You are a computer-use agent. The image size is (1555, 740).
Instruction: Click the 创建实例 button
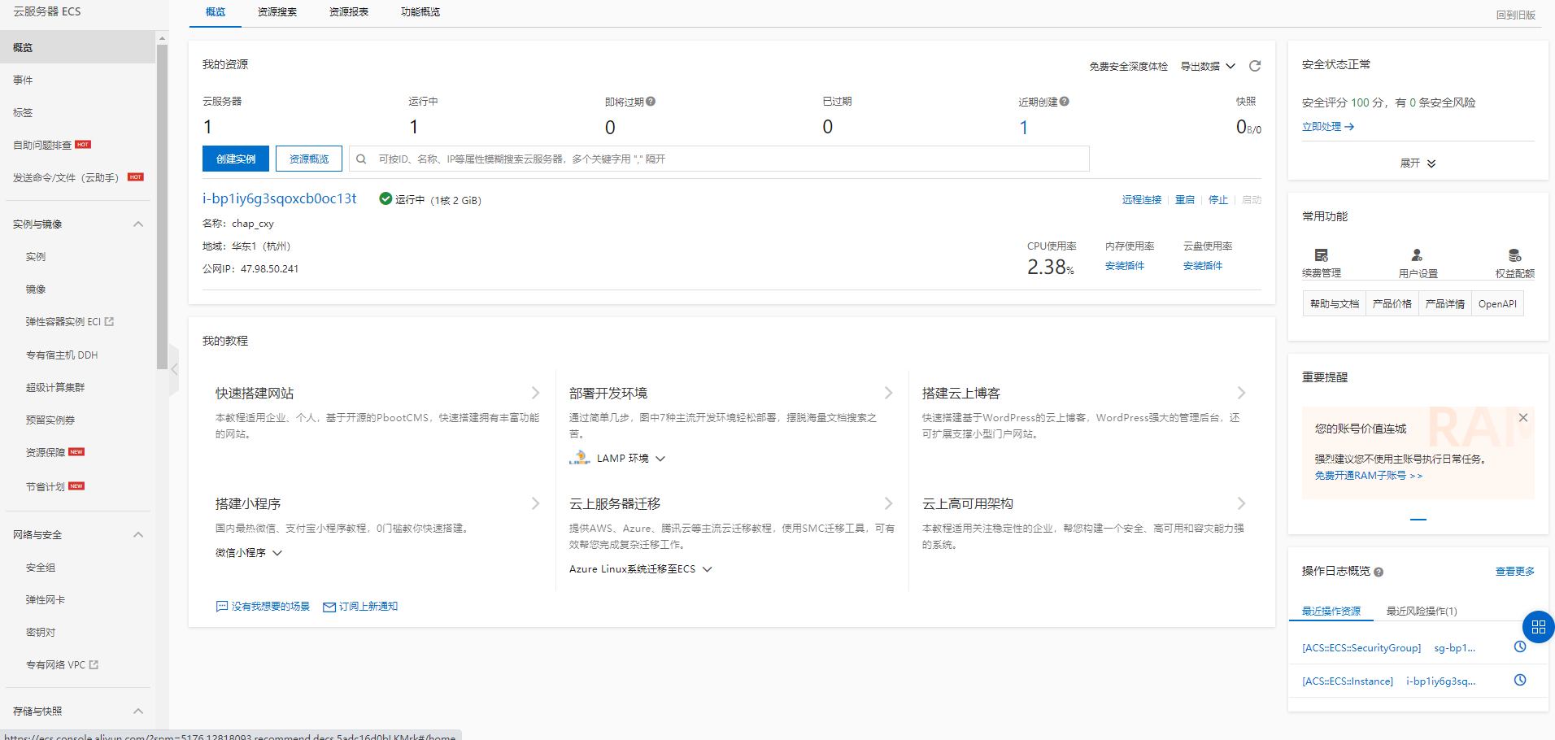pos(236,159)
